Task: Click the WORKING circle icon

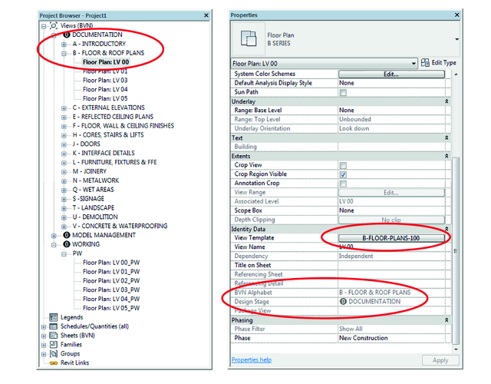Action: coord(67,244)
